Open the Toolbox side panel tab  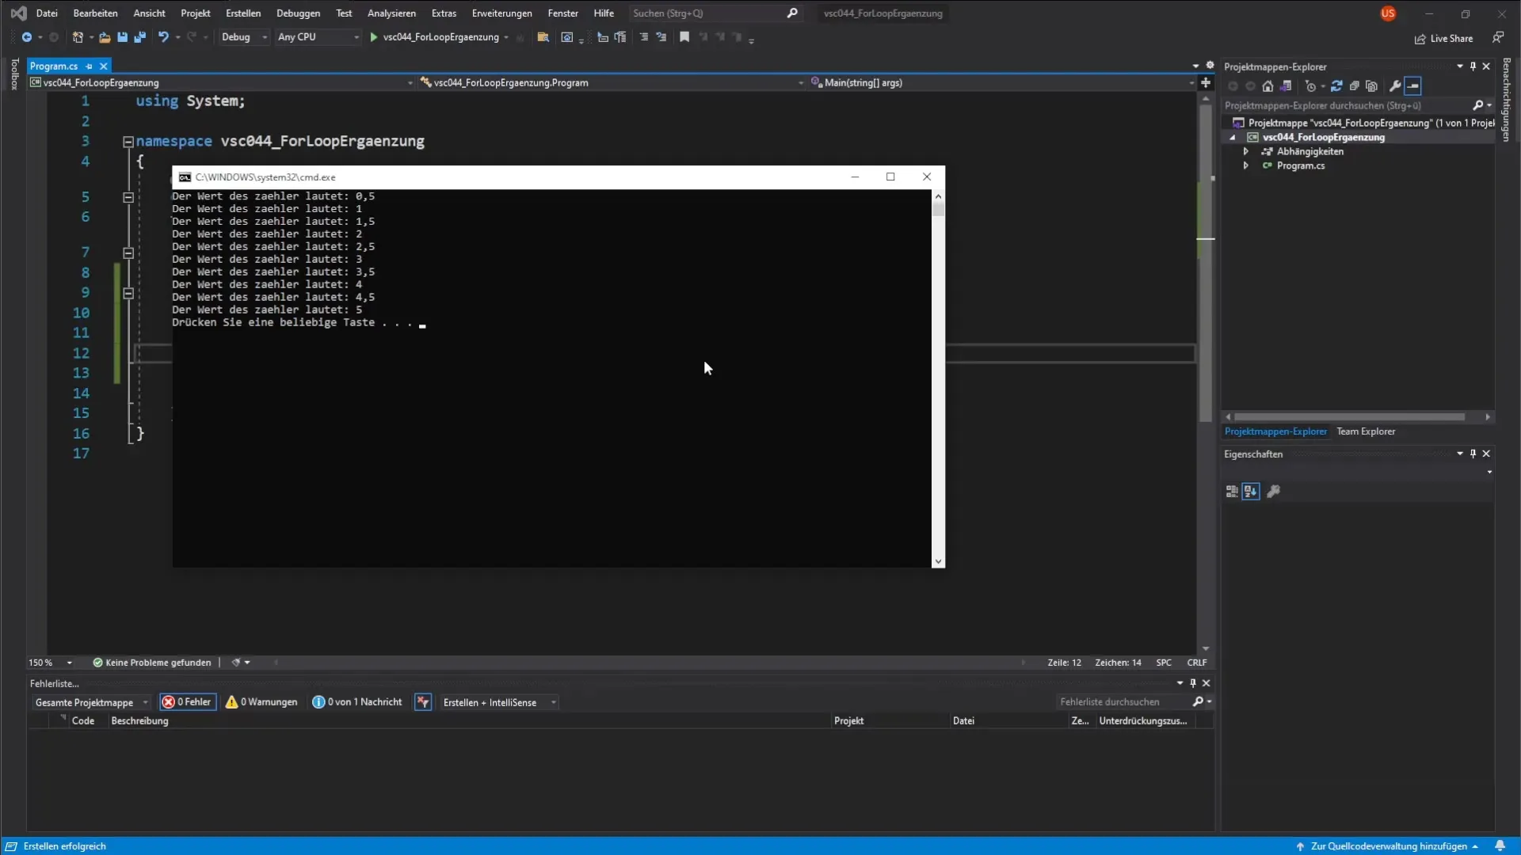pos(14,74)
